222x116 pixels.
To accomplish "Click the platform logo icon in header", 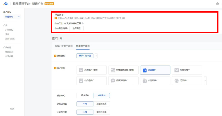I will [x=6, y=4].
